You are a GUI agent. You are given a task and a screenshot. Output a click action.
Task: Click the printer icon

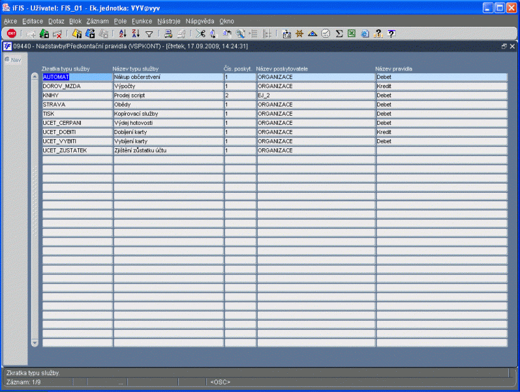click(x=168, y=33)
